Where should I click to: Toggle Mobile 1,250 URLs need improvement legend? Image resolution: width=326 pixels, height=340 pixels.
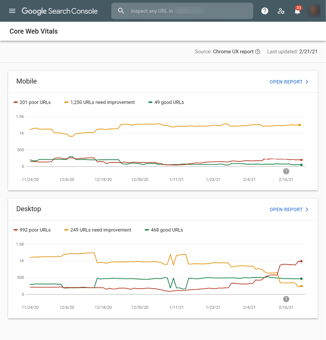(99, 102)
